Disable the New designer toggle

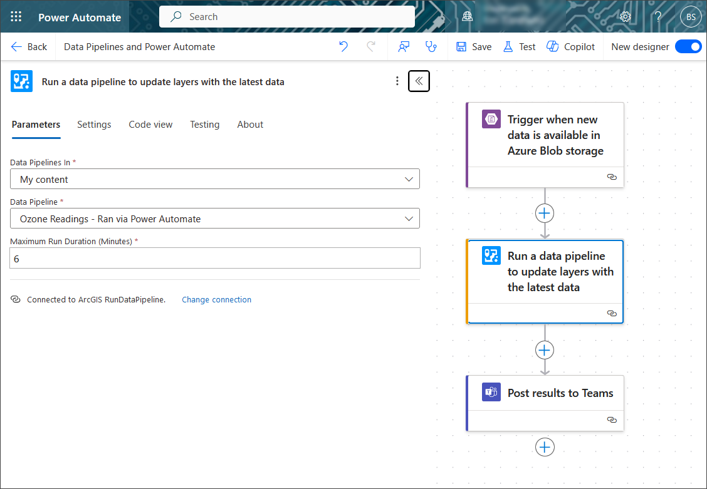pos(688,46)
